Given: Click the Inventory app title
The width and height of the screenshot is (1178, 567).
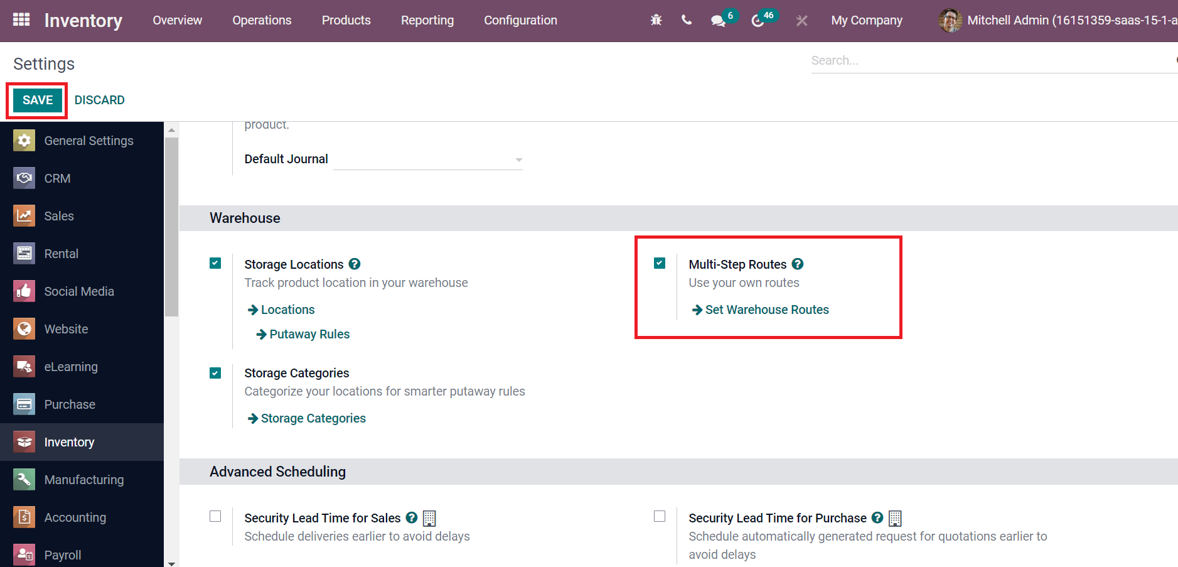Looking at the screenshot, I should [x=83, y=20].
